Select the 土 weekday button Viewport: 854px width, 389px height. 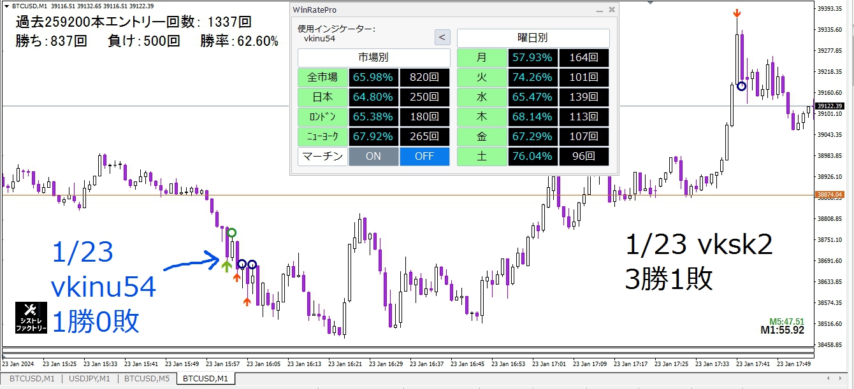pos(482,157)
